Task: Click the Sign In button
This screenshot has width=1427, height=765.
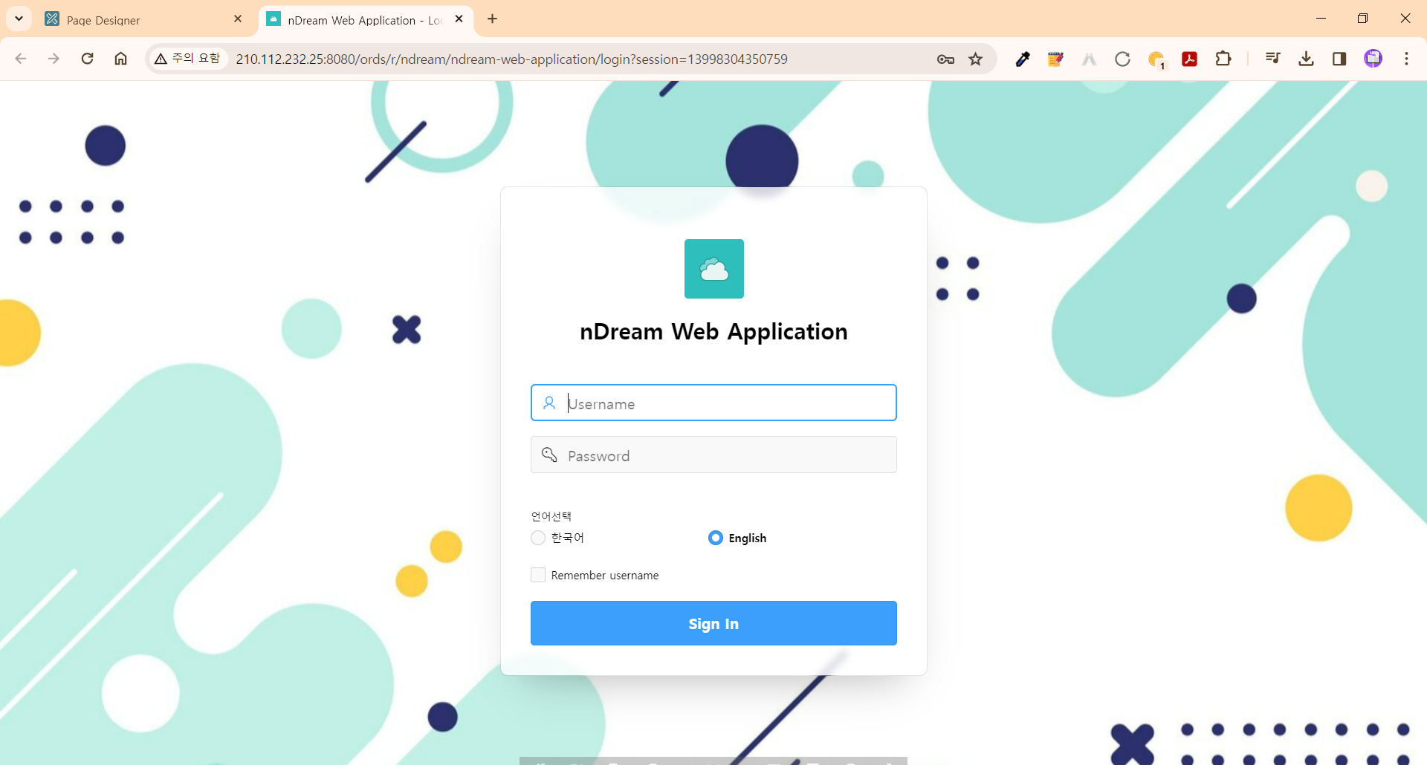Action: (x=713, y=623)
